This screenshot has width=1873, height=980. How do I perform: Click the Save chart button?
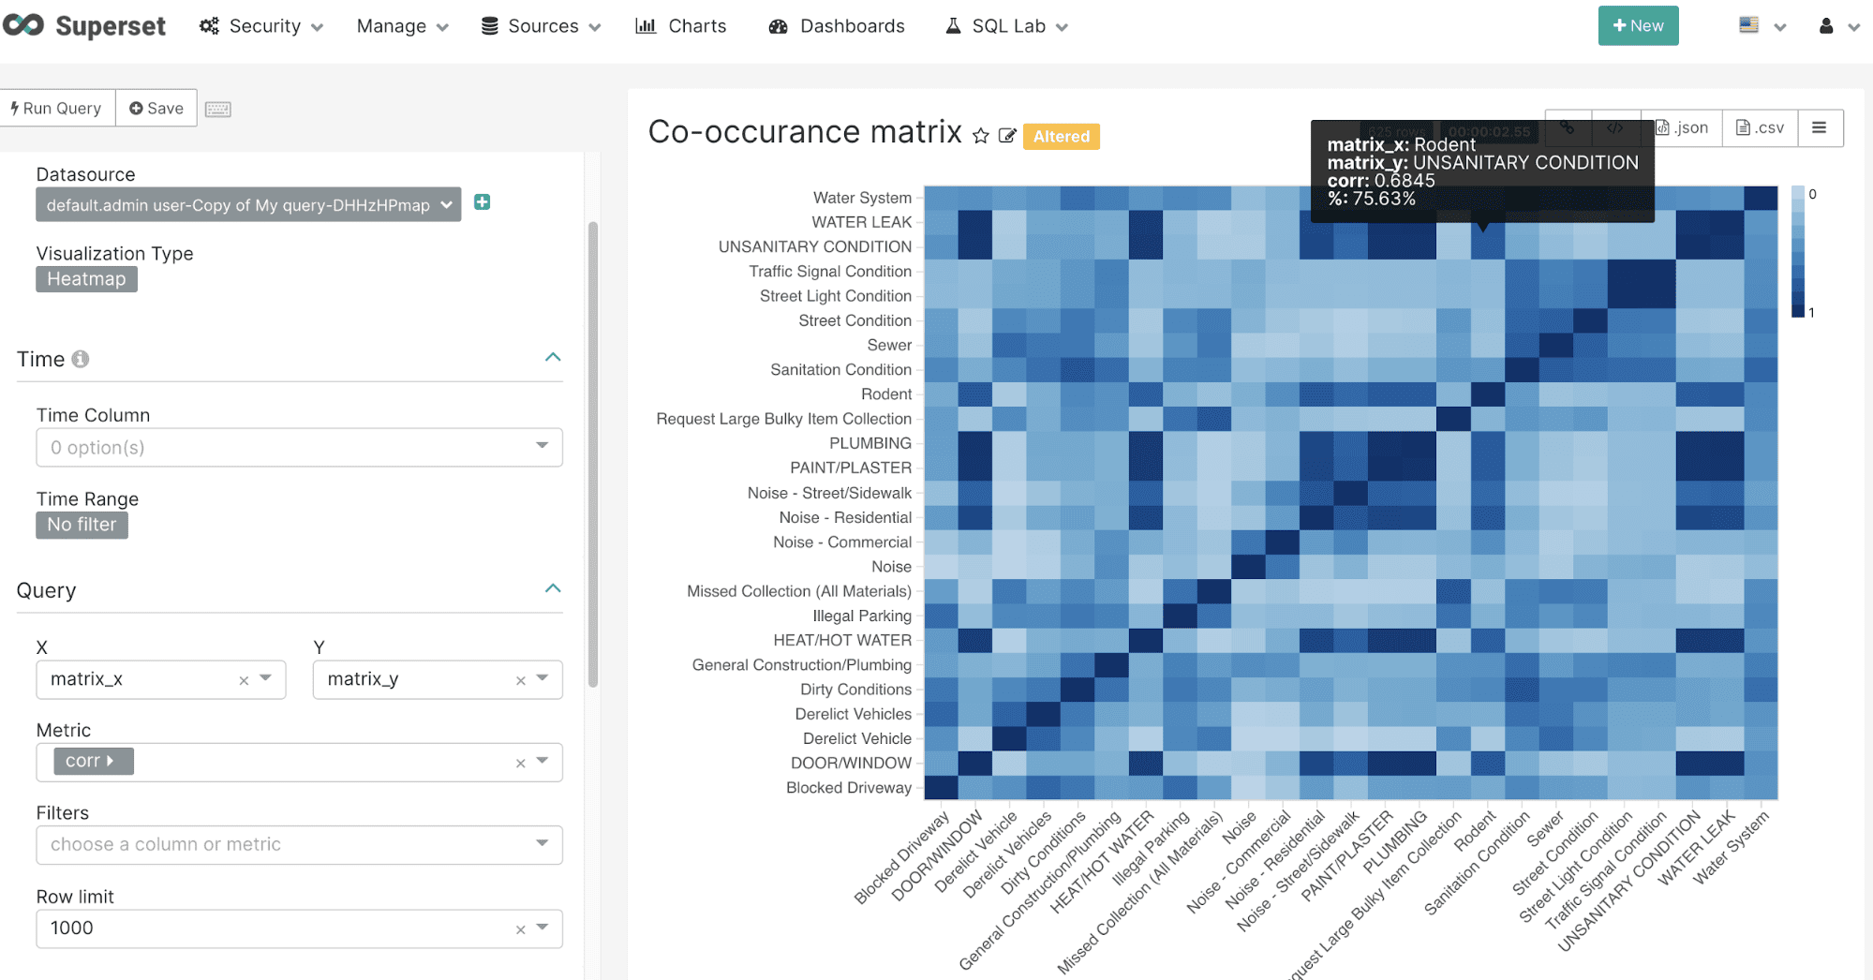156,108
